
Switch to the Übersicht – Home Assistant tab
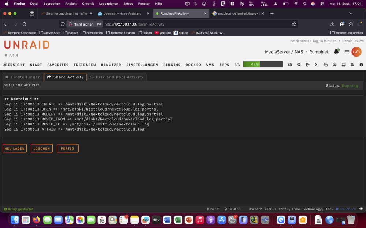click(x=124, y=13)
